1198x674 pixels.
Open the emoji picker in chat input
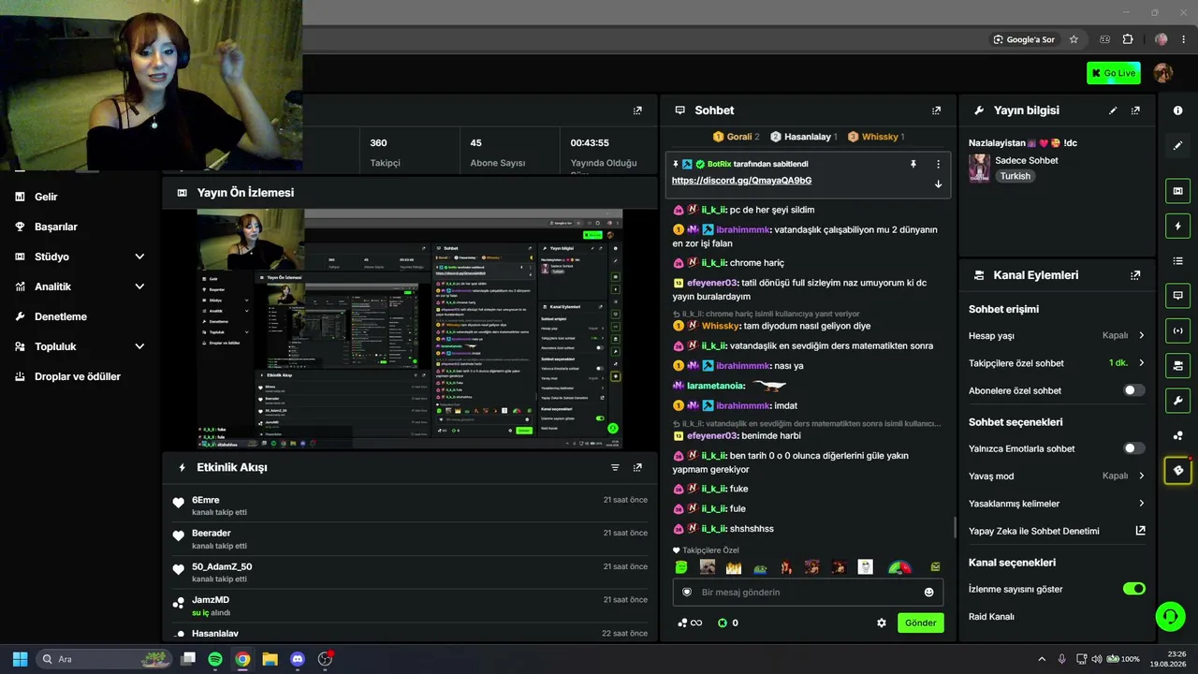click(x=928, y=592)
